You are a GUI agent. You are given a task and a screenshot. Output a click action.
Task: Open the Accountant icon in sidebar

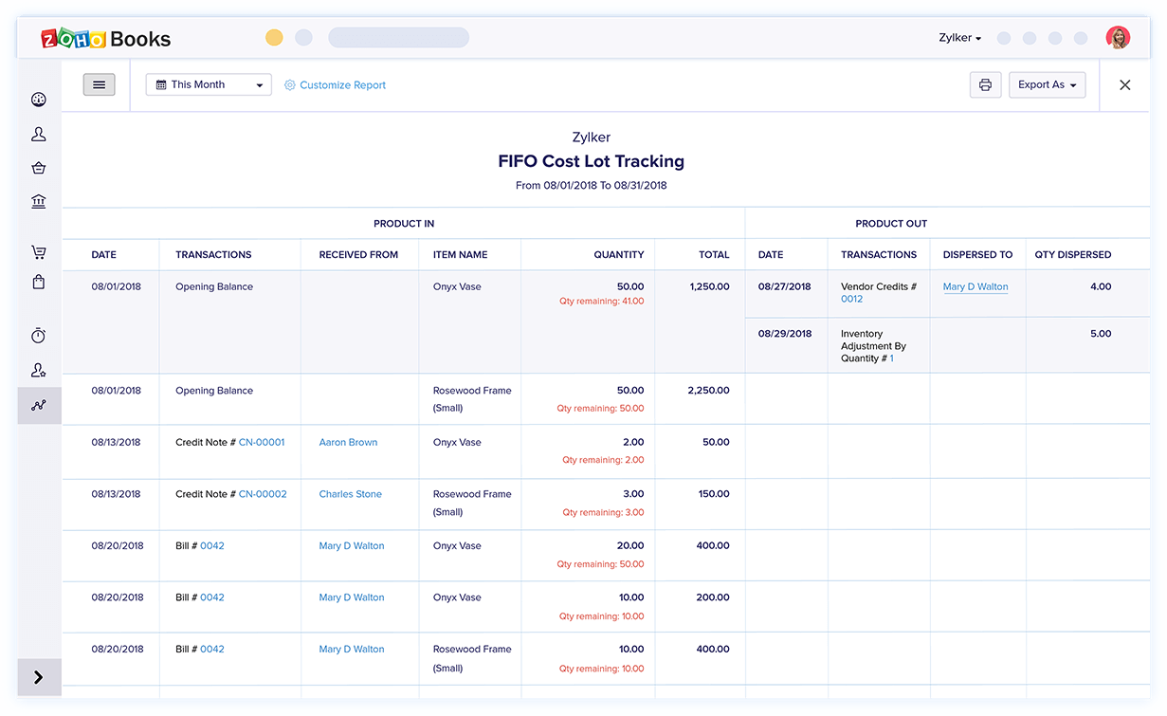(x=39, y=370)
